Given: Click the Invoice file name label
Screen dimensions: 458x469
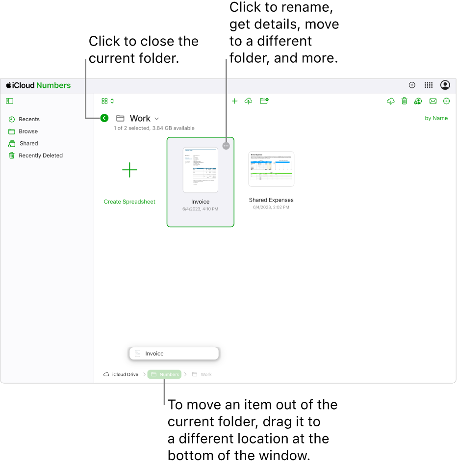Looking at the screenshot, I should pyautogui.click(x=200, y=202).
